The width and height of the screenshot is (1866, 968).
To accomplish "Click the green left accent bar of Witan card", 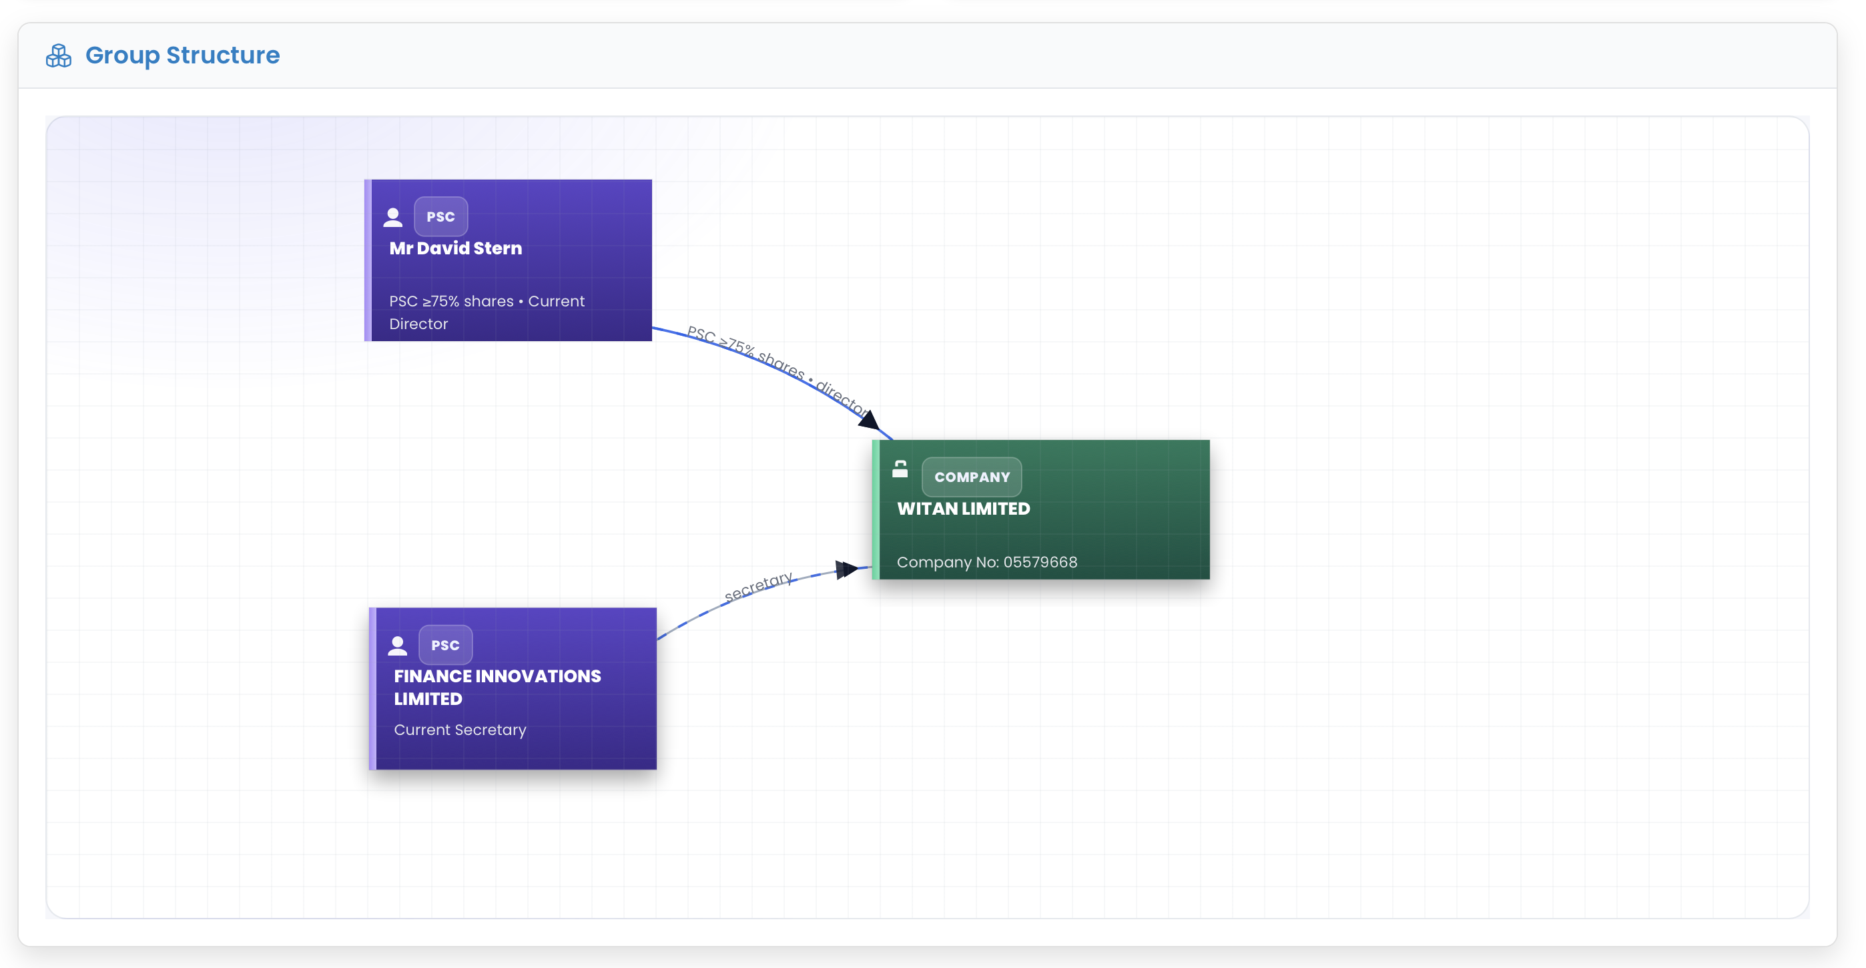I will 875,509.
